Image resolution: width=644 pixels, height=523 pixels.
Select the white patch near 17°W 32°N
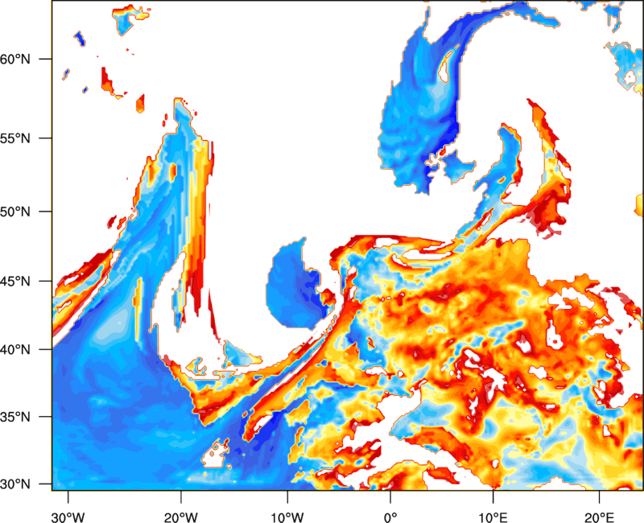[x=215, y=454]
